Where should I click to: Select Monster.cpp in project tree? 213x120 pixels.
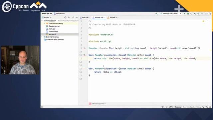[53, 32]
